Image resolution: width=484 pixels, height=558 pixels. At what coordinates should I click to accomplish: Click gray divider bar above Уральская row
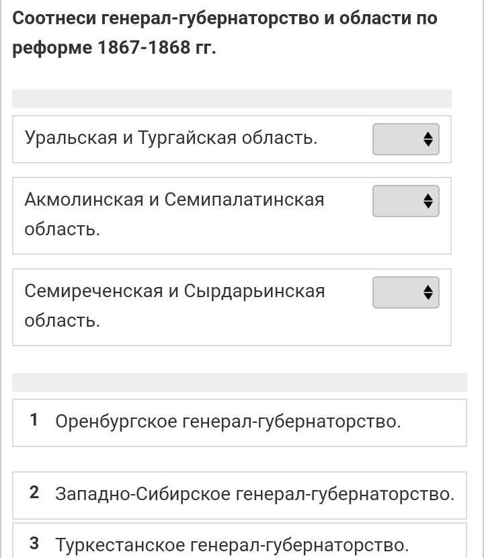(x=231, y=99)
